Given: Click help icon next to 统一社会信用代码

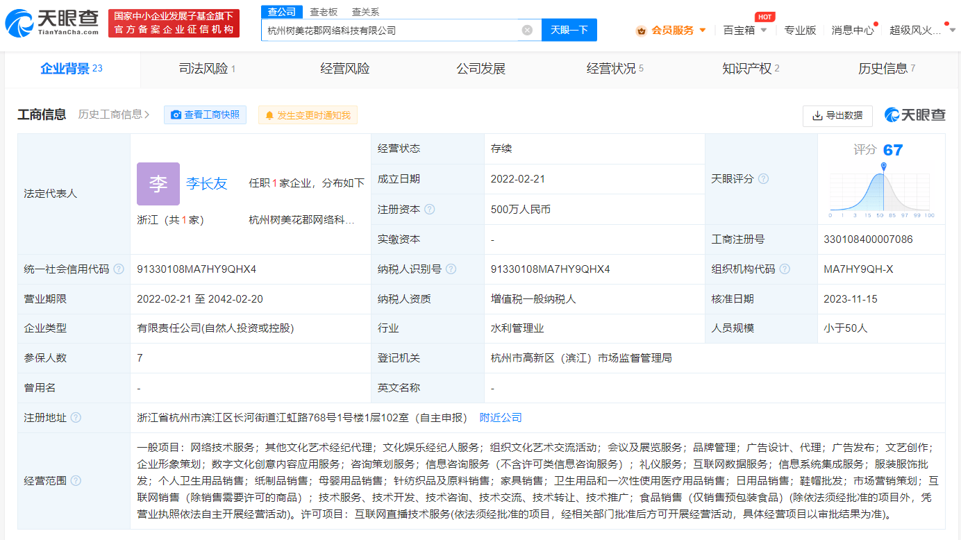Looking at the screenshot, I should [x=119, y=269].
